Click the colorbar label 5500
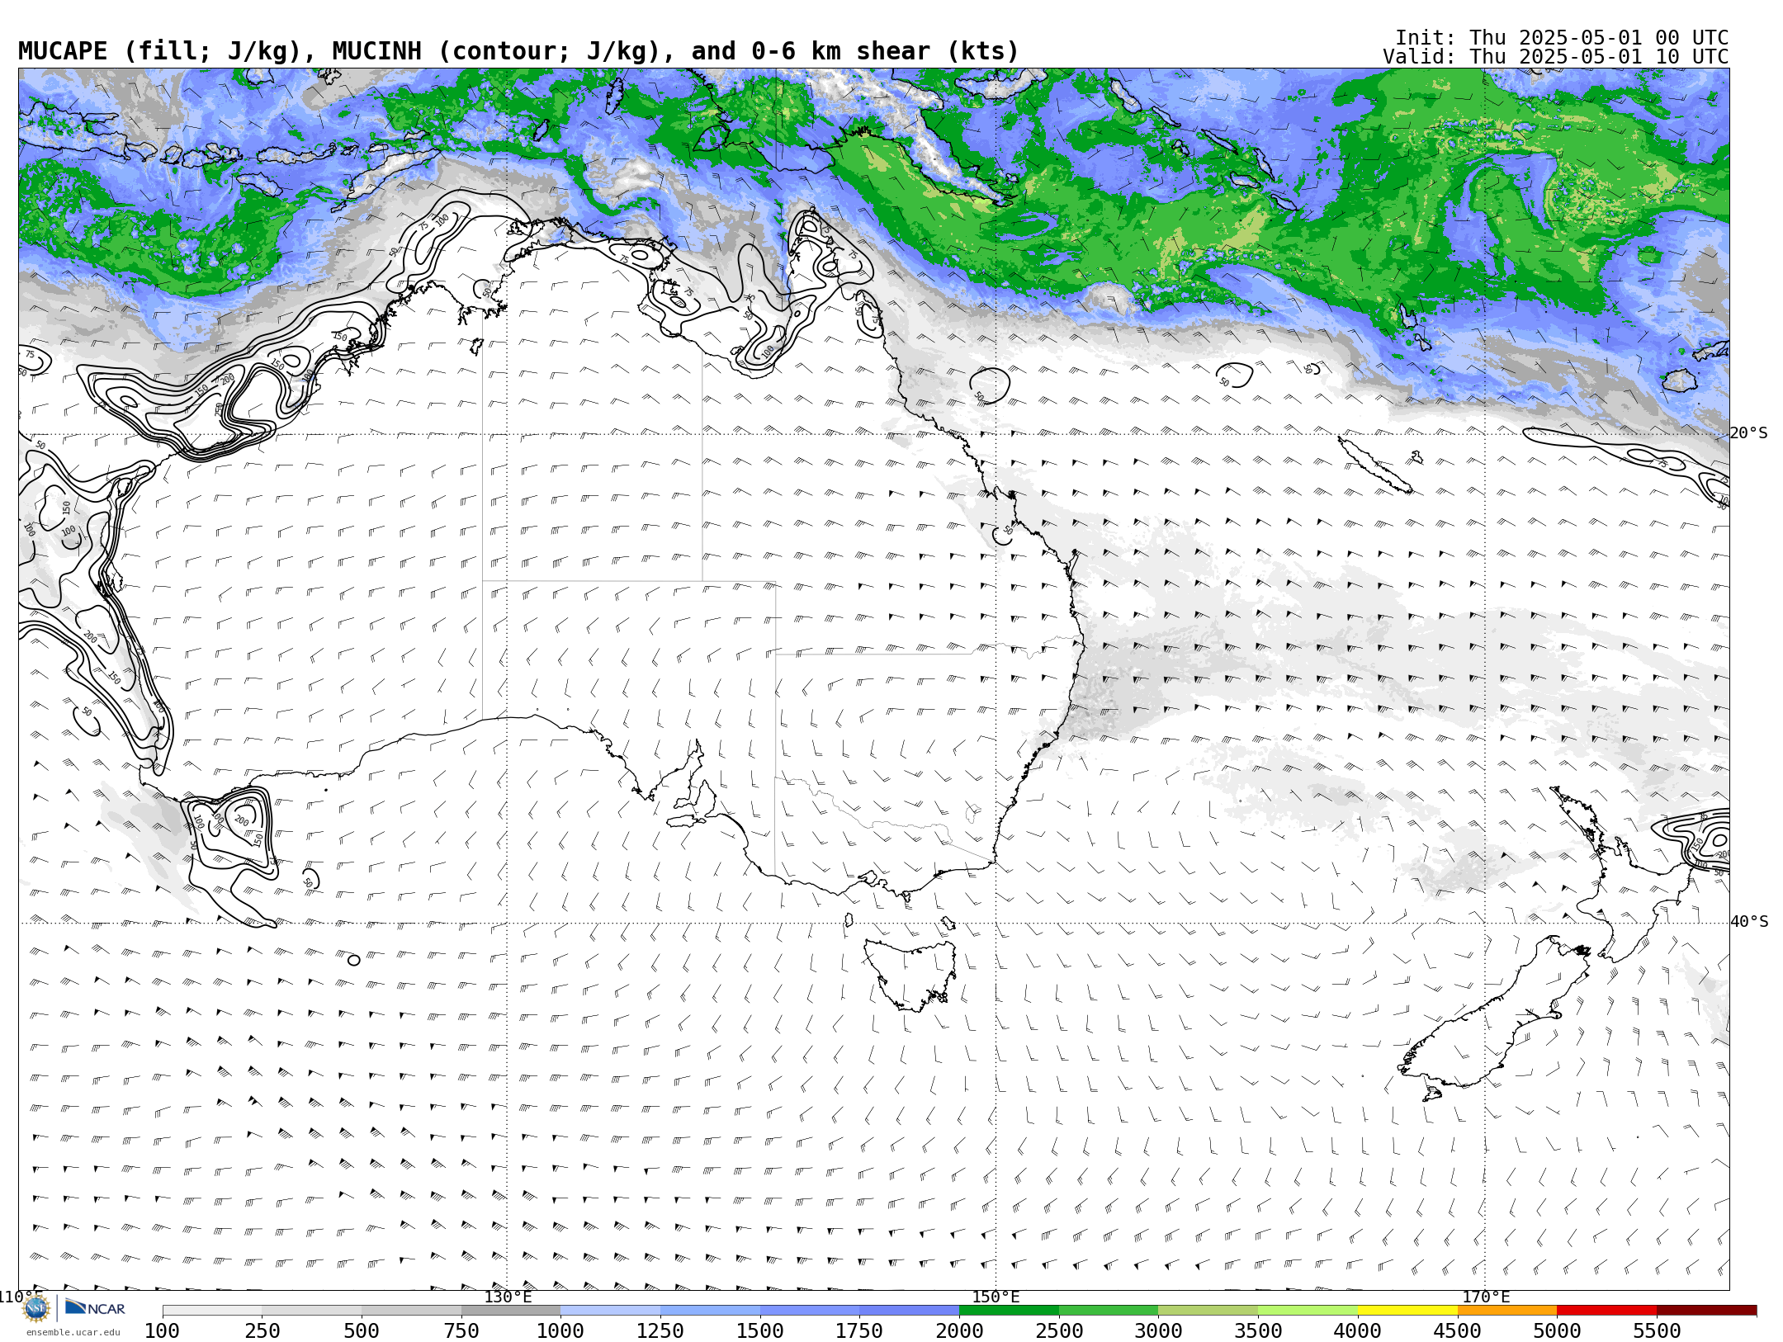 click(x=1657, y=1331)
